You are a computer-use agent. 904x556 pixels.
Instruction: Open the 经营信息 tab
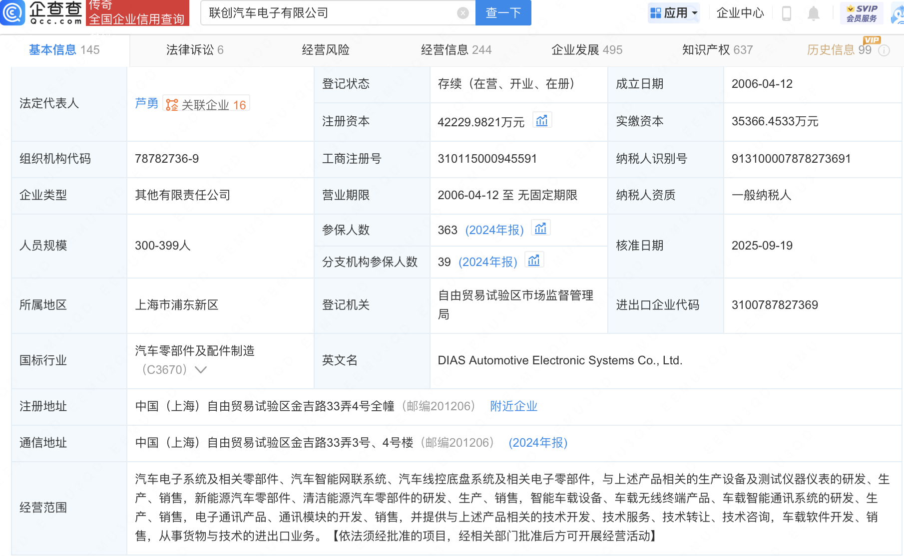click(456, 50)
